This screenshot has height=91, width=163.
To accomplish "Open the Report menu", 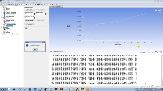I will click(29, 3).
